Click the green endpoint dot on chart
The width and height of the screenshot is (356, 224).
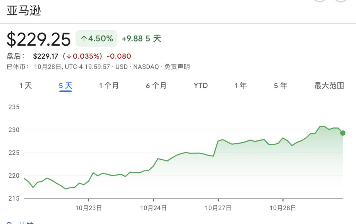(x=343, y=133)
